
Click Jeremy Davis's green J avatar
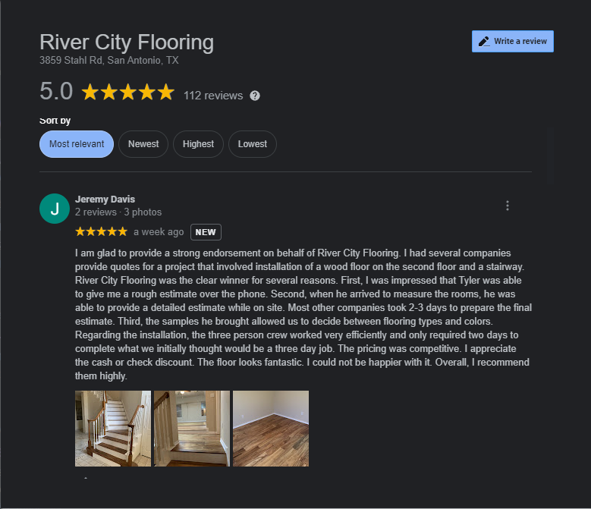(x=55, y=209)
